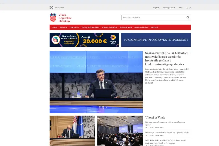219x146 pixels.
Task: Open the photo of man with Croatian and EU flags
Action: (x=72, y=131)
